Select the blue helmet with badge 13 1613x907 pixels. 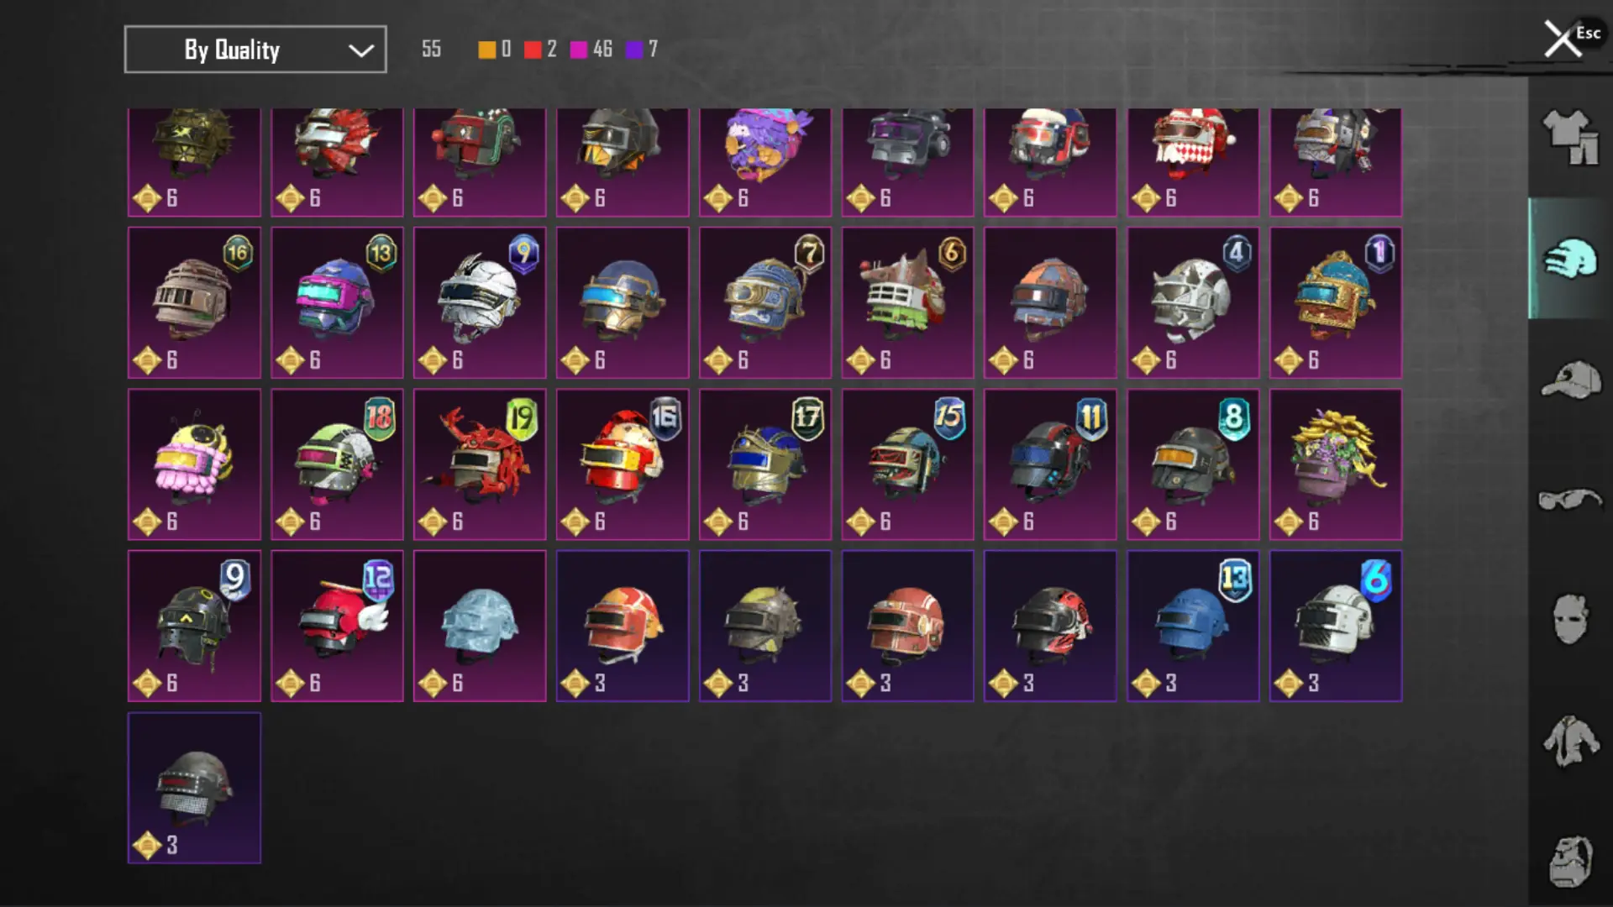click(1193, 626)
